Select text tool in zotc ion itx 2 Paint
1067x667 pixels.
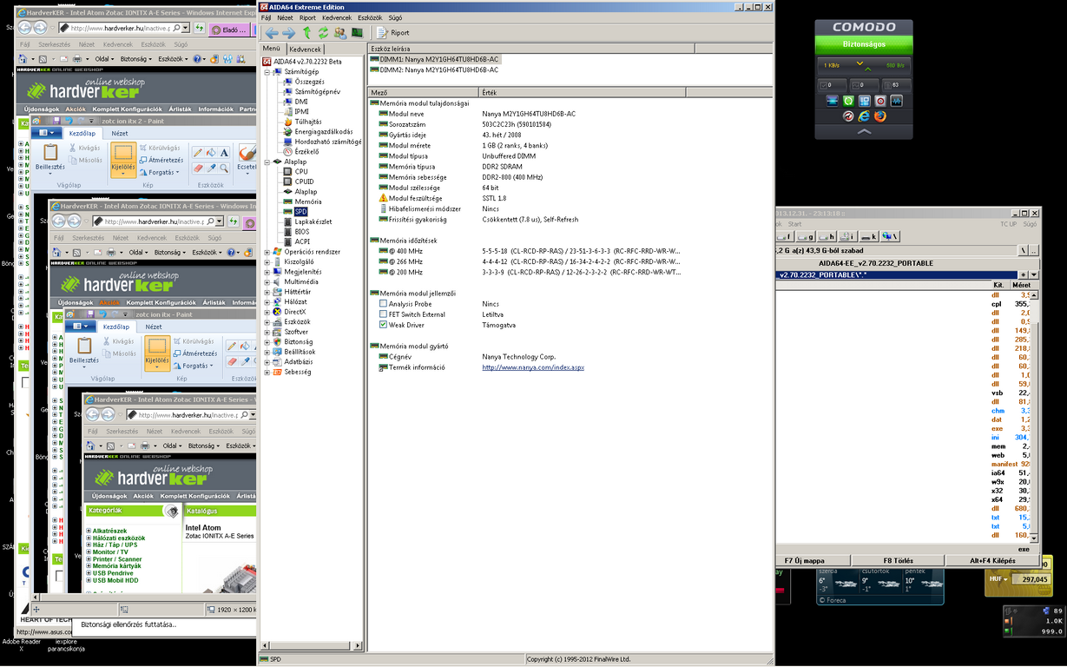[223, 153]
